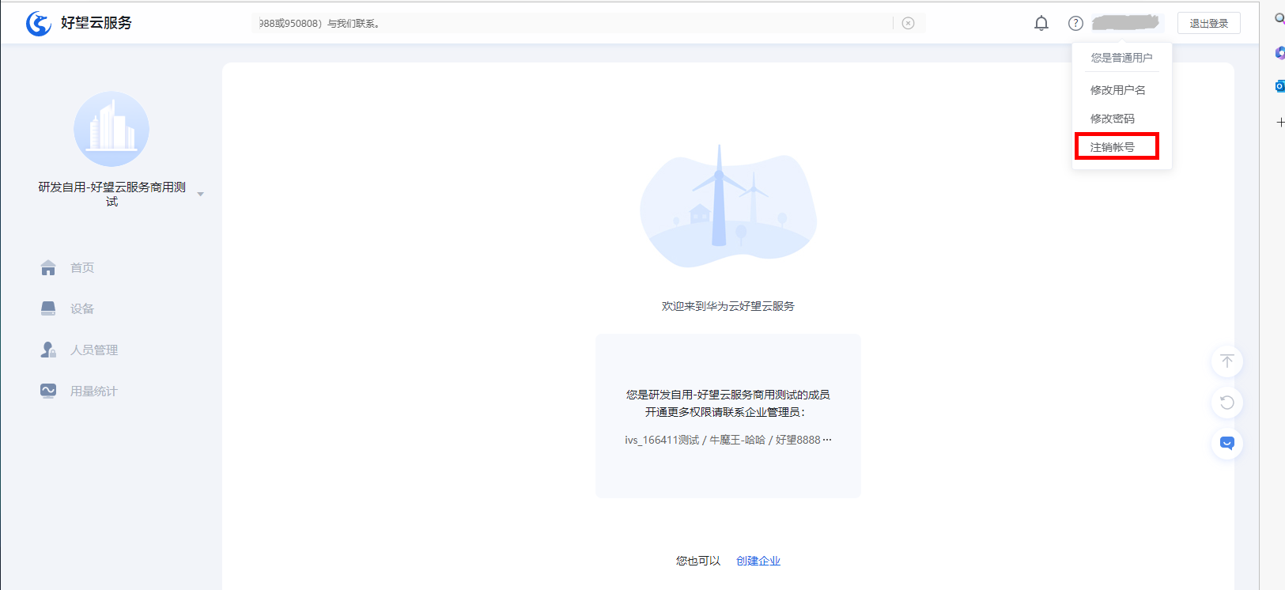This screenshot has width=1285, height=590.
Task: Click browser sidebar search icon
Action: pos(1279,19)
